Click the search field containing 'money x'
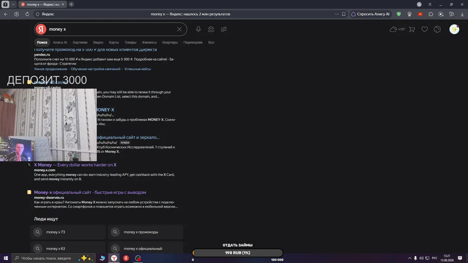468x263 pixels. 110,29
